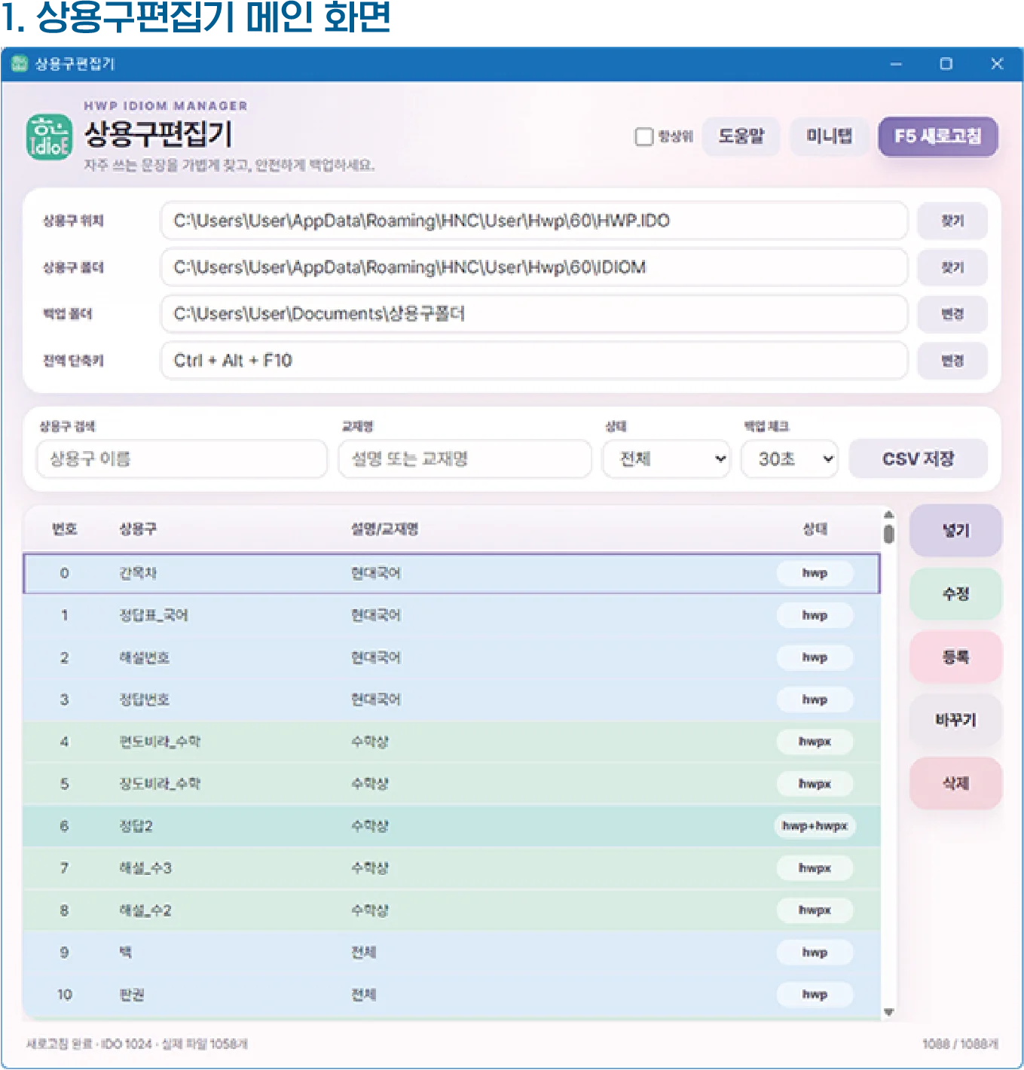Select row 8 해설_수2
The height and width of the screenshot is (1070, 1024).
coord(452,910)
